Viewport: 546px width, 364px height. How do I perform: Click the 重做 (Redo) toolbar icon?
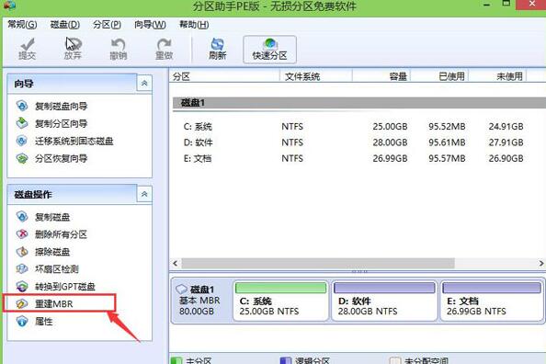164,49
